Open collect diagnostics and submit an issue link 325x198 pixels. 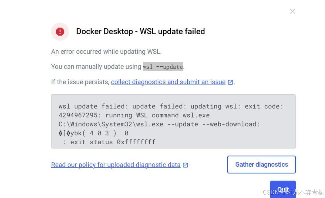(168, 82)
